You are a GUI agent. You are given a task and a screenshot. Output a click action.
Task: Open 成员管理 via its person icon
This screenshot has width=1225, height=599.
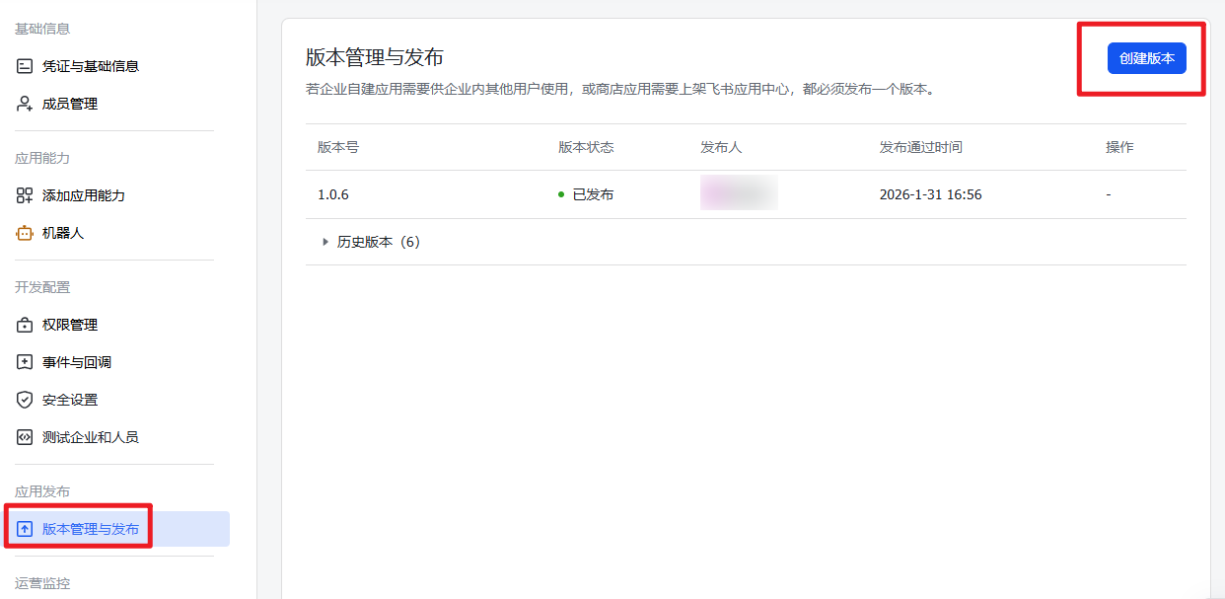pos(25,104)
